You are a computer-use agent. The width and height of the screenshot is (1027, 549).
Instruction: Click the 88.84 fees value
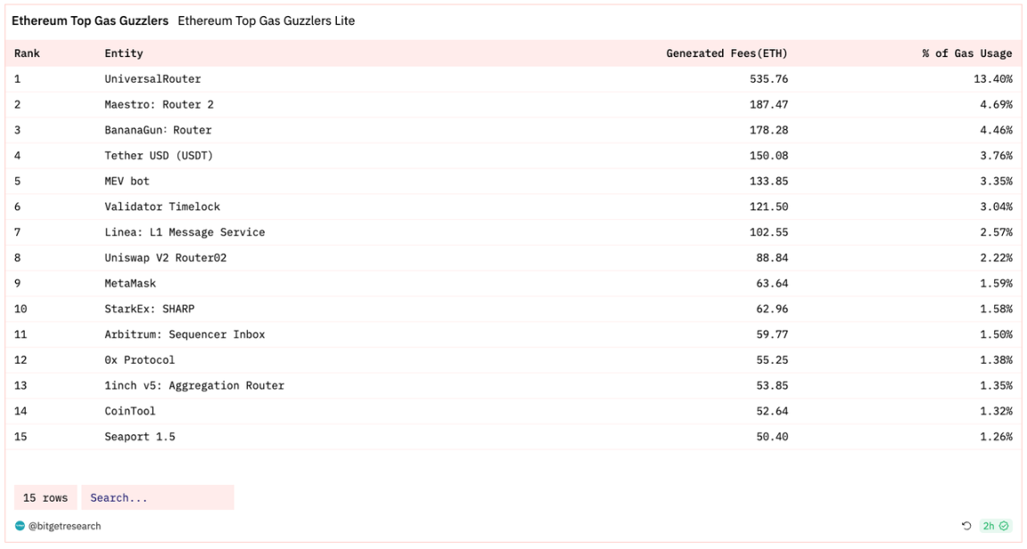coord(772,258)
